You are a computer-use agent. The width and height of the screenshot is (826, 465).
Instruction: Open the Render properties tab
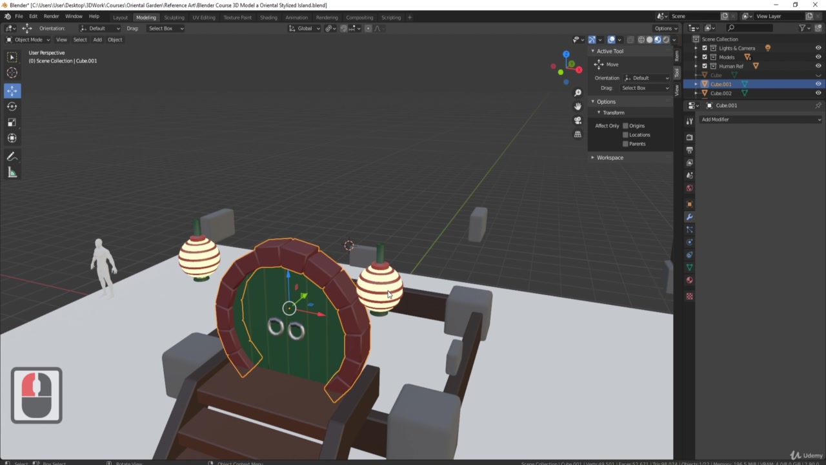click(x=690, y=138)
